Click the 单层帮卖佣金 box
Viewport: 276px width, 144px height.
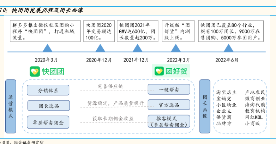pos(48,122)
